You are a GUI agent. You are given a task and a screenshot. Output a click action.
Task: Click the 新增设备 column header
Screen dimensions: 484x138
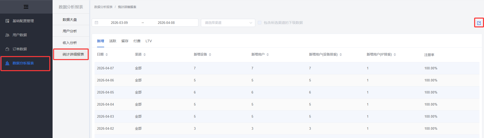(200, 55)
